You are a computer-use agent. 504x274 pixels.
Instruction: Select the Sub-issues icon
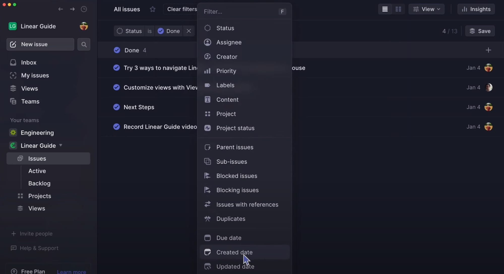point(207,162)
